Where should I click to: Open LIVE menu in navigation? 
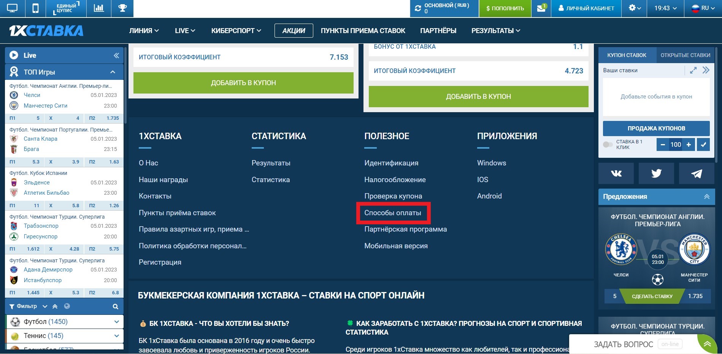coord(185,31)
